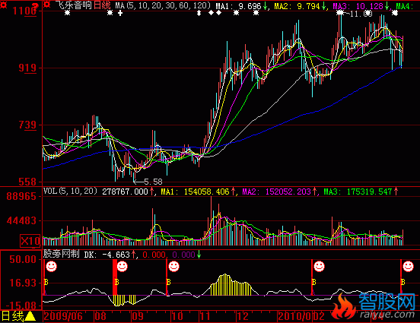Image resolution: width=420 pixels, height=323 pixels.
Task: Click the 5.58 lowest price annotation
Action: click(153, 182)
